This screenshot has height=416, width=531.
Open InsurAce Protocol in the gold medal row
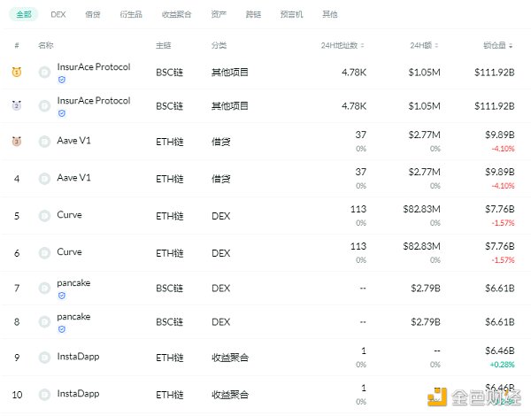tap(94, 66)
